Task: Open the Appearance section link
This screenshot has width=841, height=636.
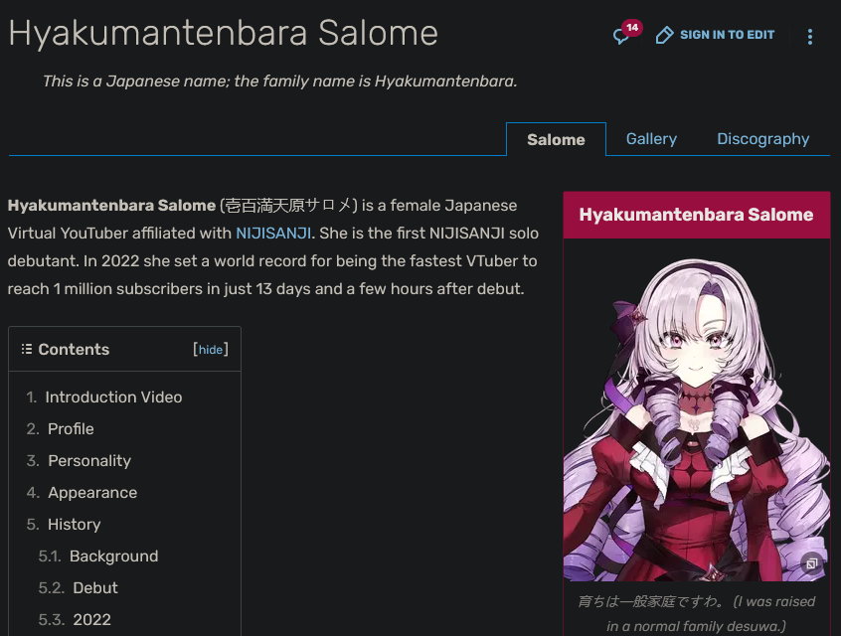Action: point(92,492)
